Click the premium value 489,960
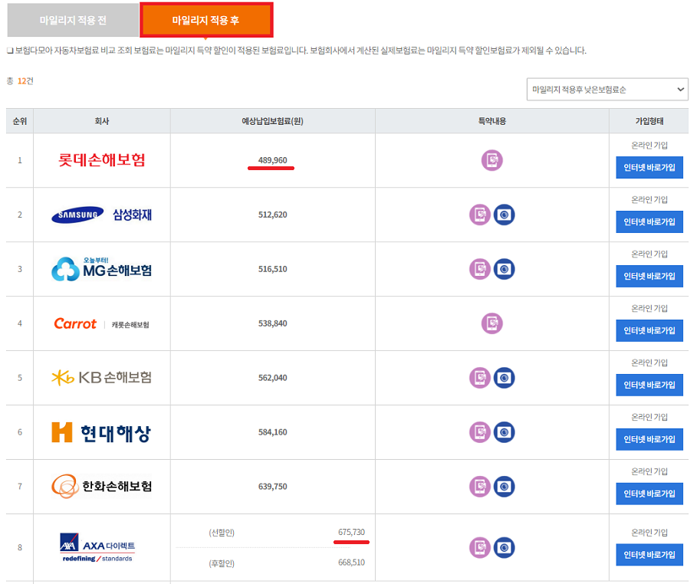Image resolution: width=690 pixels, height=584 pixels. pos(273,160)
